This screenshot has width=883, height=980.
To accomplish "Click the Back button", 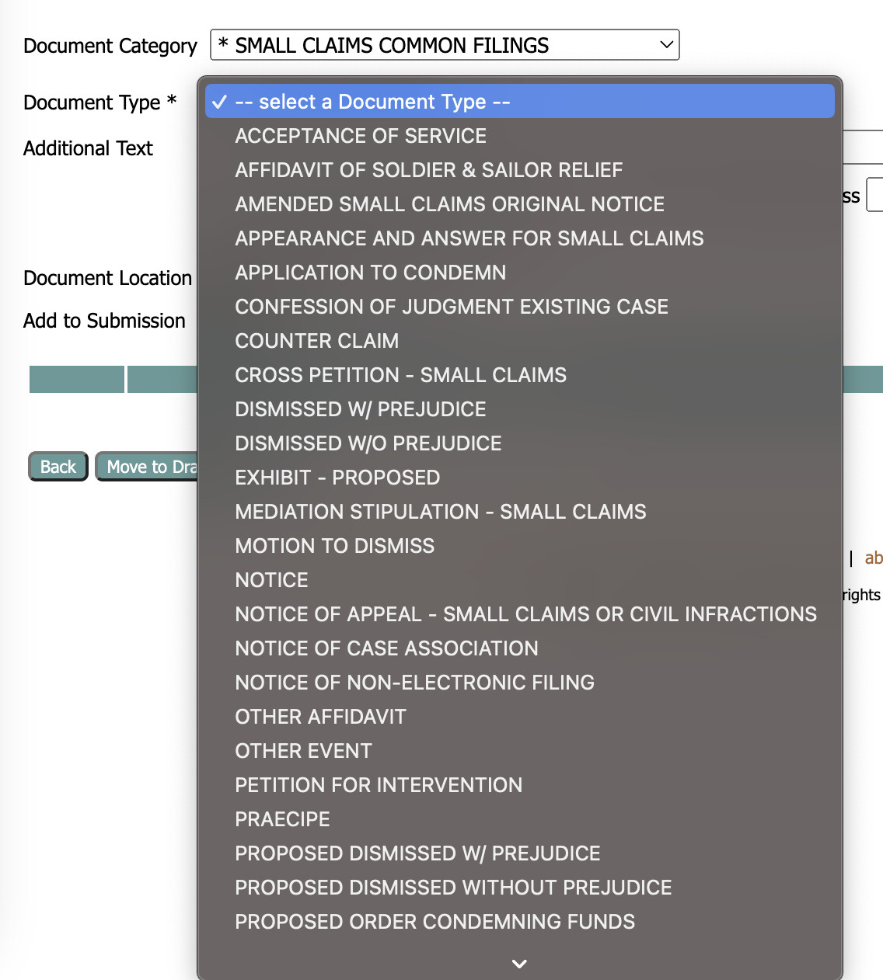I will point(58,467).
